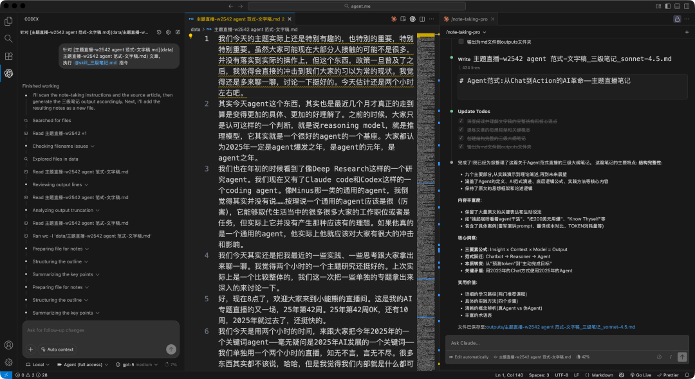Focus the 'Ask for follow-up changes' input
The width and height of the screenshot is (695, 379).
(x=101, y=330)
